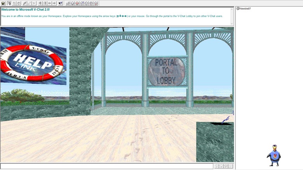Click the penguin avatar preview
The width and height of the screenshot is (303, 170).
274,155
